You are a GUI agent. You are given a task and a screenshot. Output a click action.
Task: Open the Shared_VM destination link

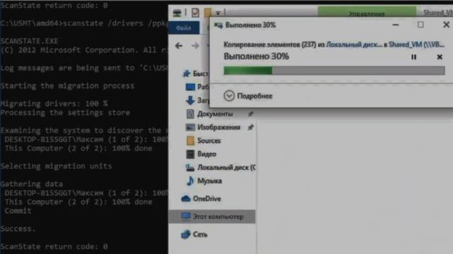[x=416, y=44]
